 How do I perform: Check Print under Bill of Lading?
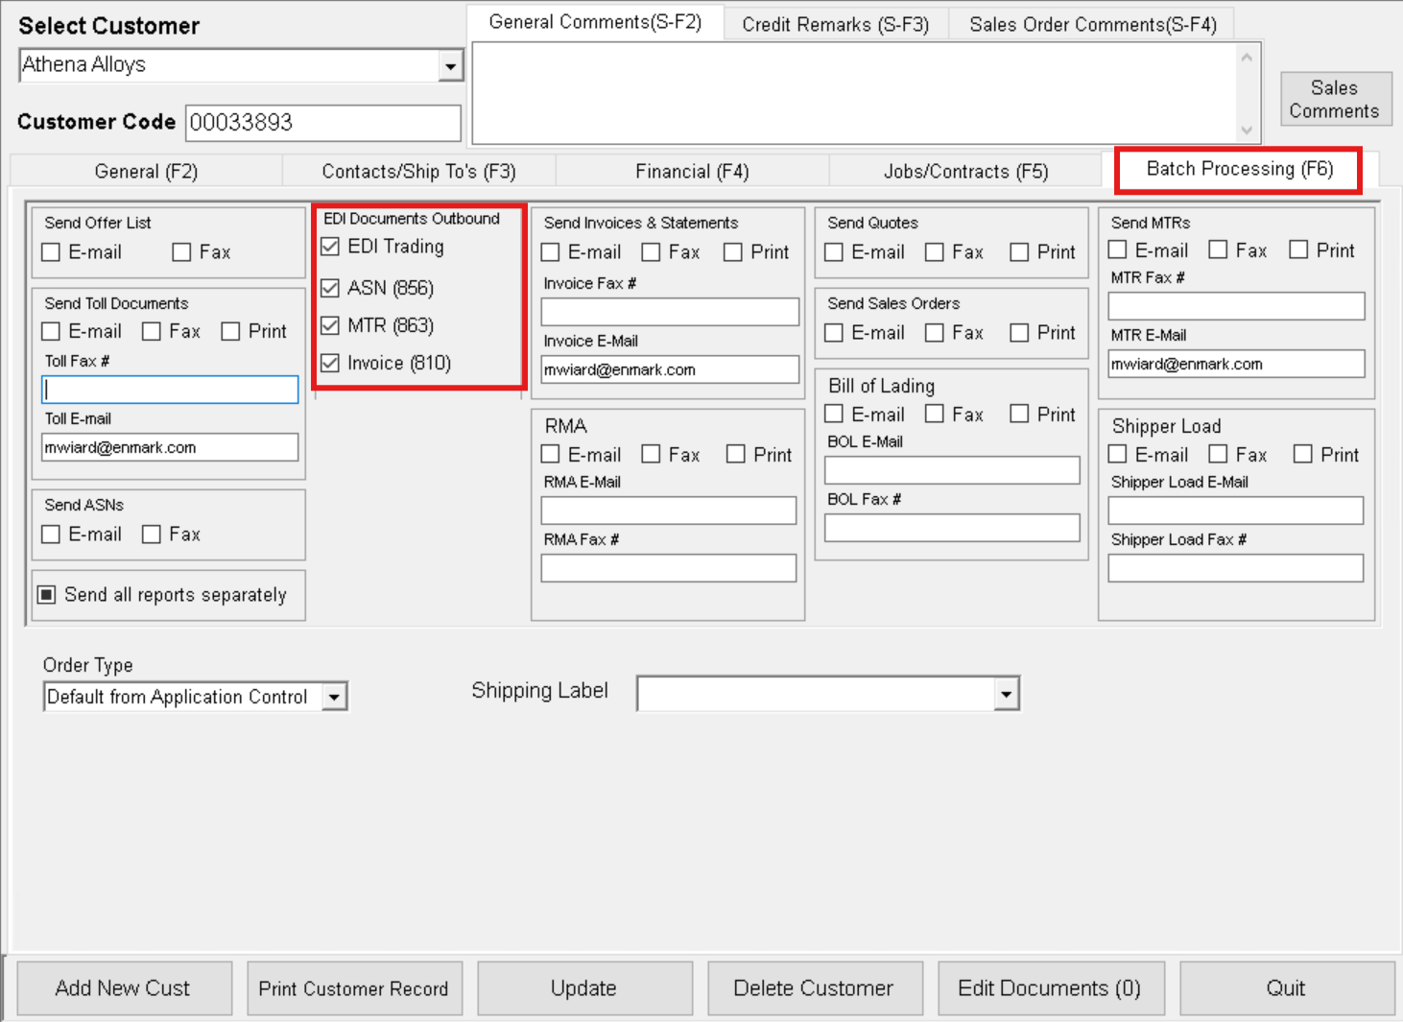(1019, 414)
